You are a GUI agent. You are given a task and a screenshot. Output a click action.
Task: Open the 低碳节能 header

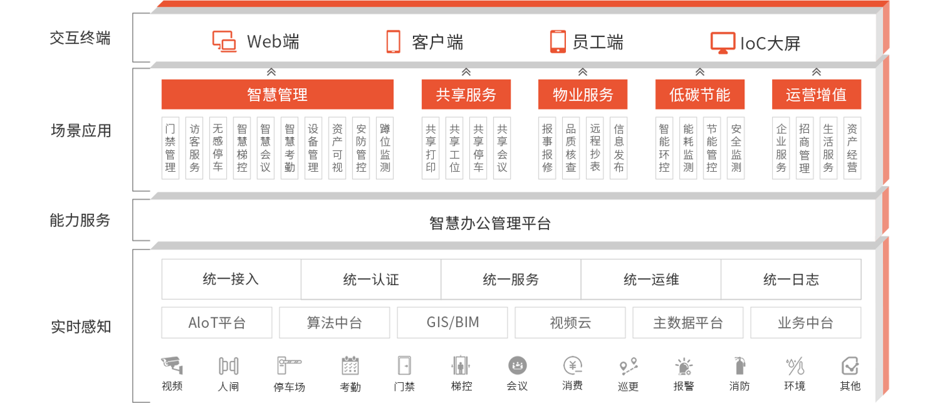[699, 95]
